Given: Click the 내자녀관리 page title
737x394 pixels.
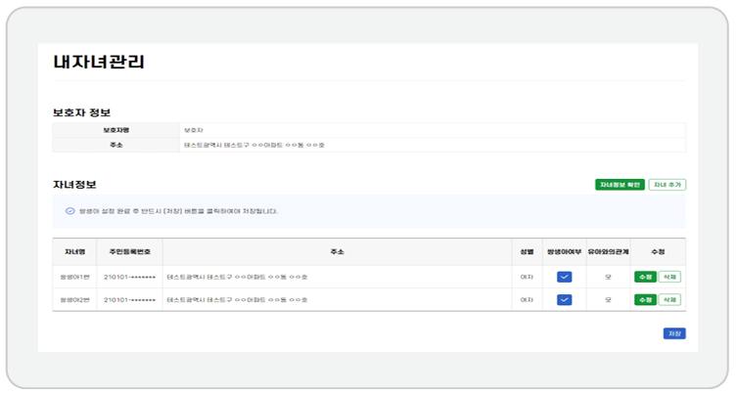Looking at the screenshot, I should tap(99, 62).
